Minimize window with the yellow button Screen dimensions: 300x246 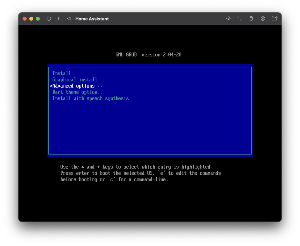coord(31,19)
